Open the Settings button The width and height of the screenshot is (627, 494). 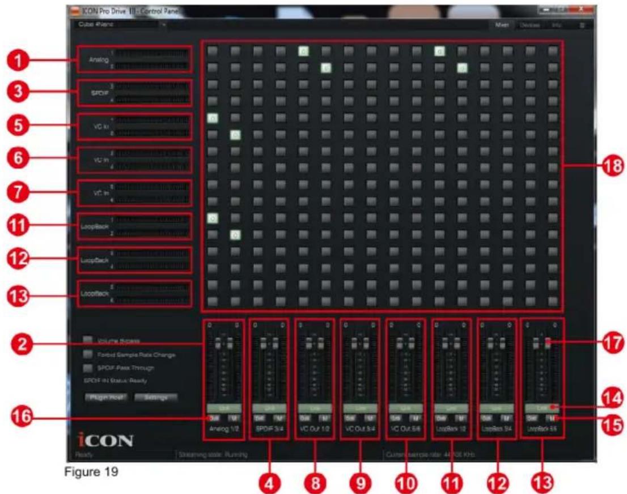click(x=156, y=397)
